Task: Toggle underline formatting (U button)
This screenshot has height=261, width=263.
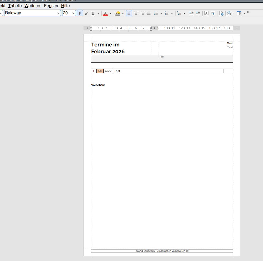Action: pos(93,13)
